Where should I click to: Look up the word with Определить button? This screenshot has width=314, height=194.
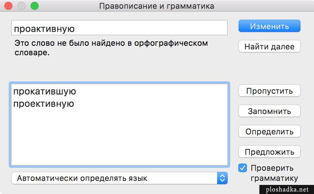(269, 132)
